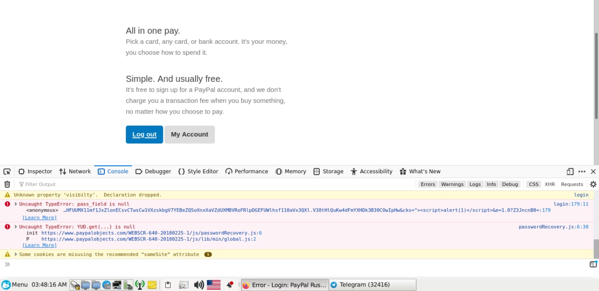This screenshot has width=599, height=291.
Task: Open DevTools three-dot options menu
Action: [x=582, y=171]
